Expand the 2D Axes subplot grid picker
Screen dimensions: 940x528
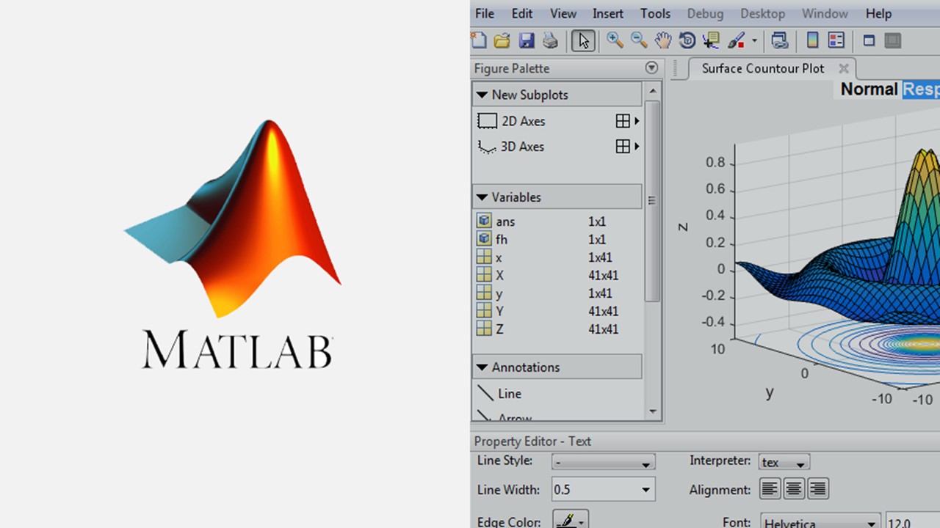click(636, 121)
